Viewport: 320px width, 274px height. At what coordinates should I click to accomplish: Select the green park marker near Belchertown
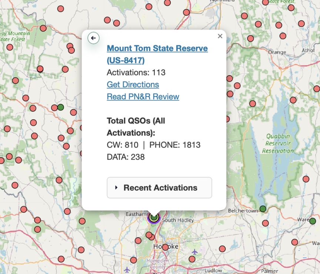coord(263,209)
